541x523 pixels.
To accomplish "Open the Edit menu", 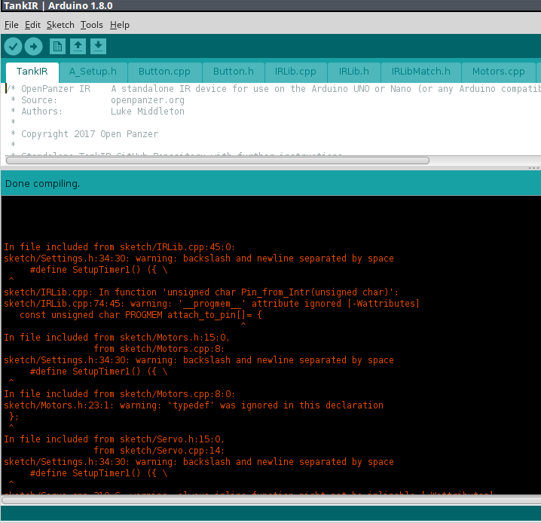I will tap(33, 25).
